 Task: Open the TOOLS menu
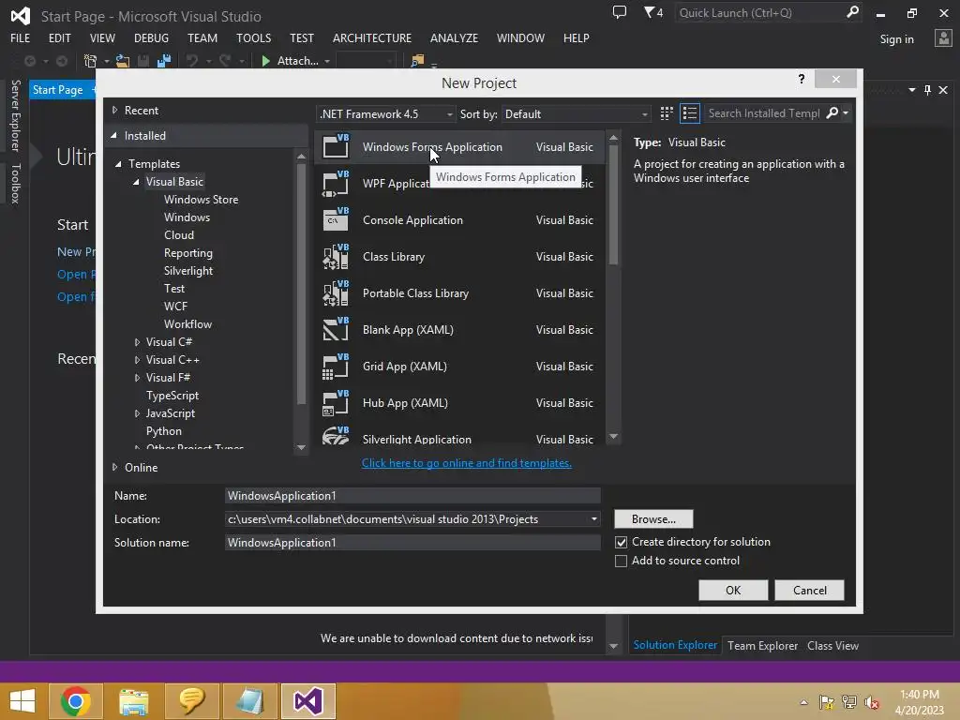pos(253,37)
